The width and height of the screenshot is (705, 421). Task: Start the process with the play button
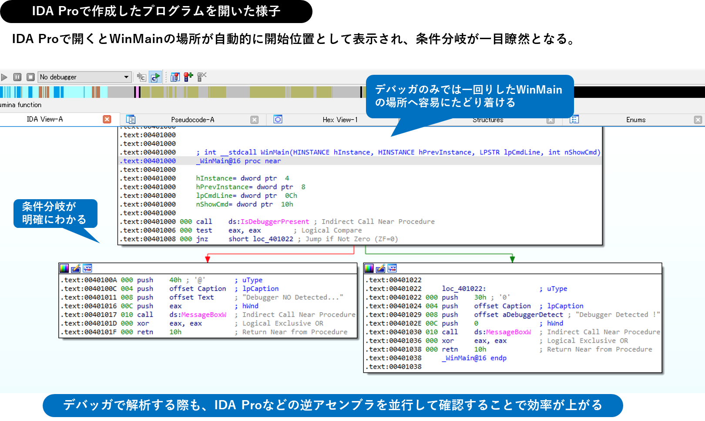tap(4, 77)
